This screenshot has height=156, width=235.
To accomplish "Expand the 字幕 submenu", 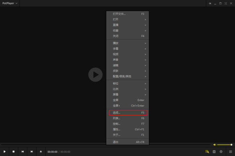I will pos(128,49).
